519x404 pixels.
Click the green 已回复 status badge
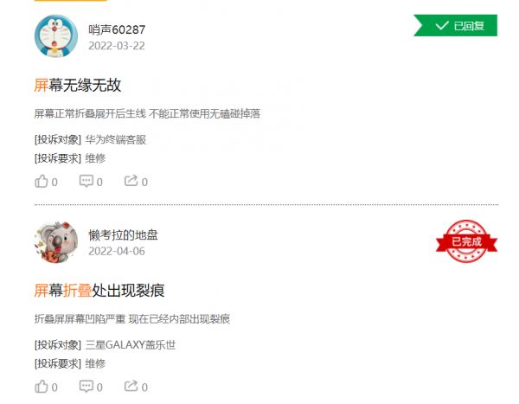pos(456,25)
